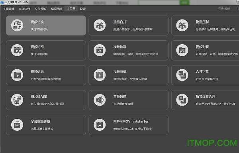The image size is (239, 153).
Task: Select the 小工具 tab
Action: (71, 9)
